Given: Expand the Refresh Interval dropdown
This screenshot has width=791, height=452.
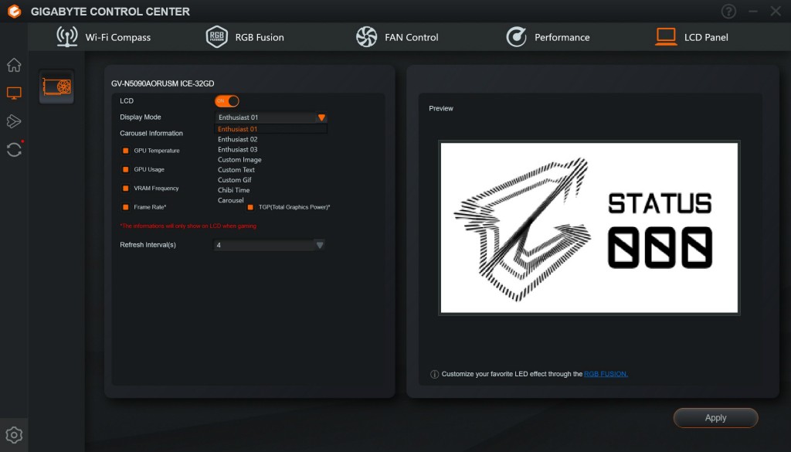Looking at the screenshot, I should (x=319, y=245).
